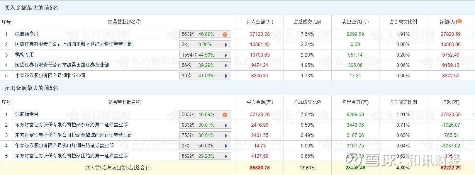Click net amount -765.51

pos(451,135)
